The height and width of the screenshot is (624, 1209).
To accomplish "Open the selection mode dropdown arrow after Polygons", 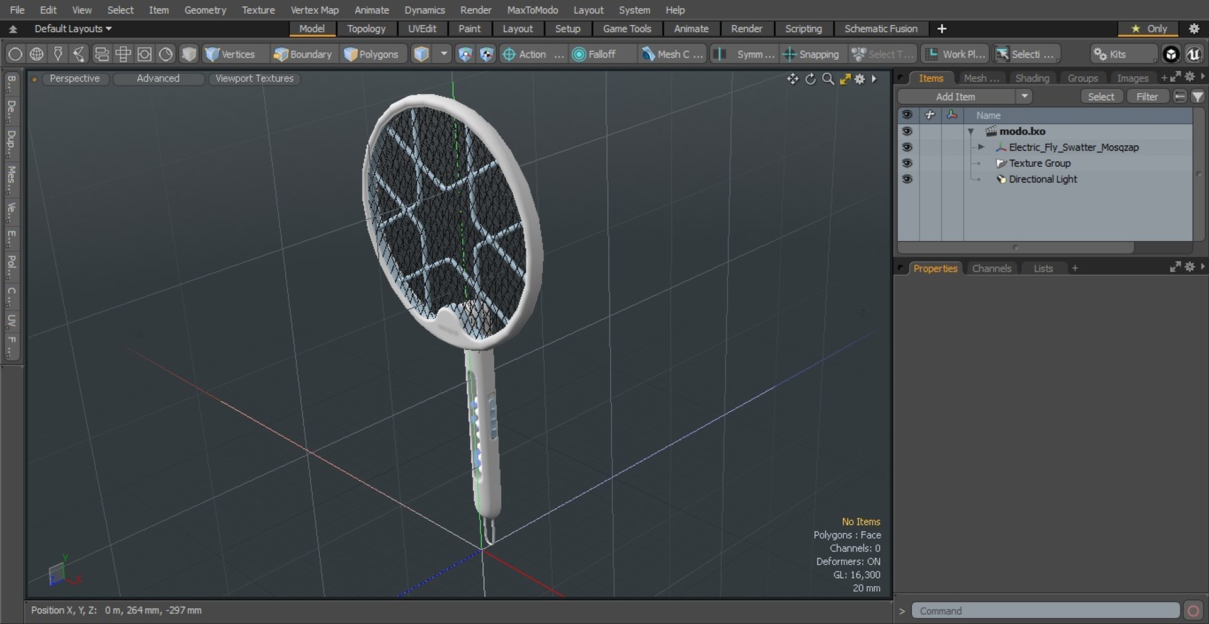I will point(444,54).
